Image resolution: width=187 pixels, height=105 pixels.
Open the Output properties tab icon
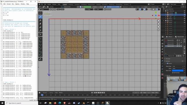[x=162, y=46]
